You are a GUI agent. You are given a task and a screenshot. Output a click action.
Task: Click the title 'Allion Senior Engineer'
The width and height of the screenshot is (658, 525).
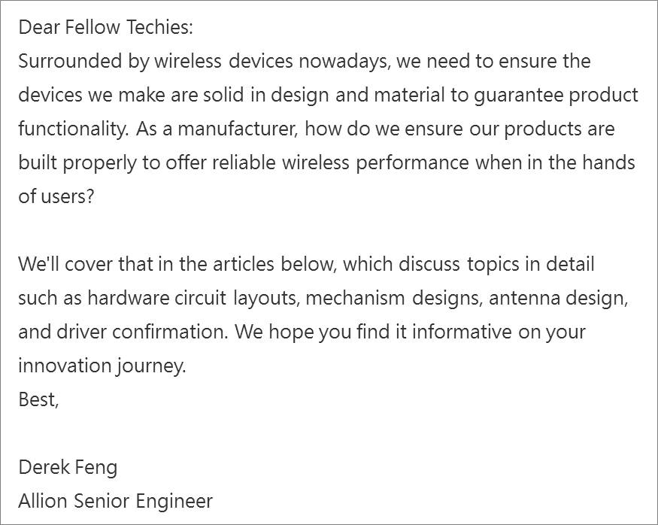[x=115, y=501]
